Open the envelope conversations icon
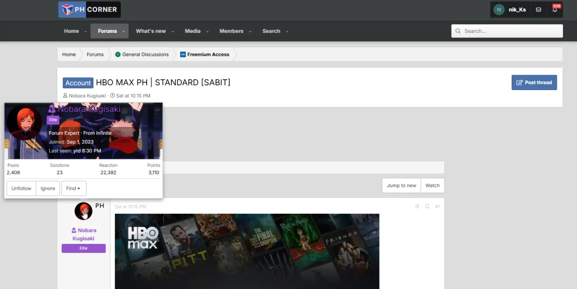The width and height of the screenshot is (577, 289). [539, 9]
